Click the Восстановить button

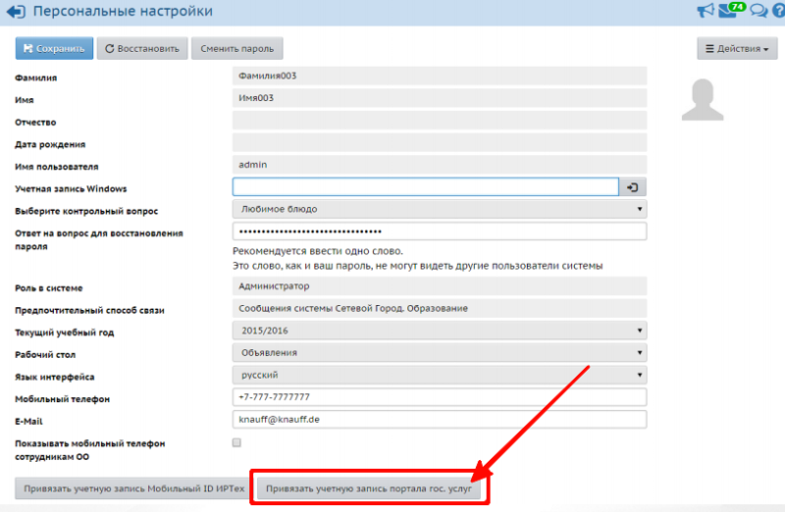[142, 48]
